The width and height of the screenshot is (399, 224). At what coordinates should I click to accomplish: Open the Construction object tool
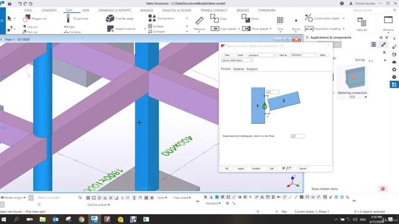click(x=323, y=18)
